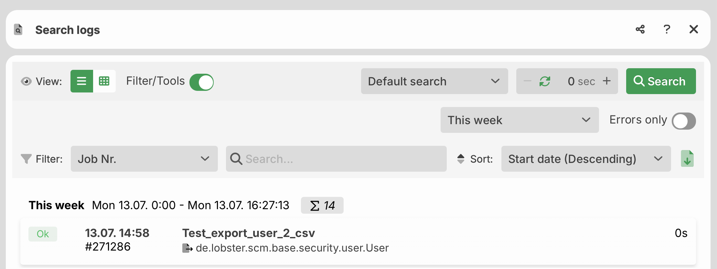Open Start date (Descending) sort dropdown
The width and height of the screenshot is (717, 269).
click(586, 159)
